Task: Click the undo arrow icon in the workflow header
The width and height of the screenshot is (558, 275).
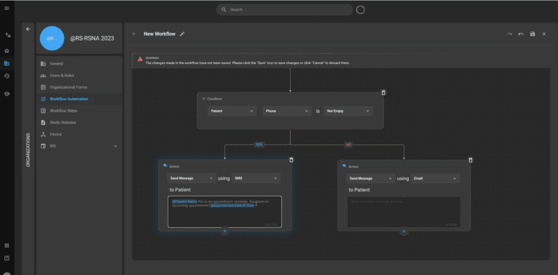Action: point(521,34)
